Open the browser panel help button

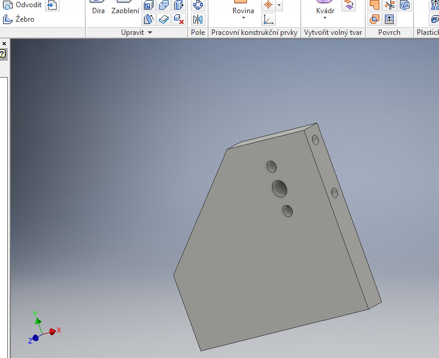[x=2, y=54]
